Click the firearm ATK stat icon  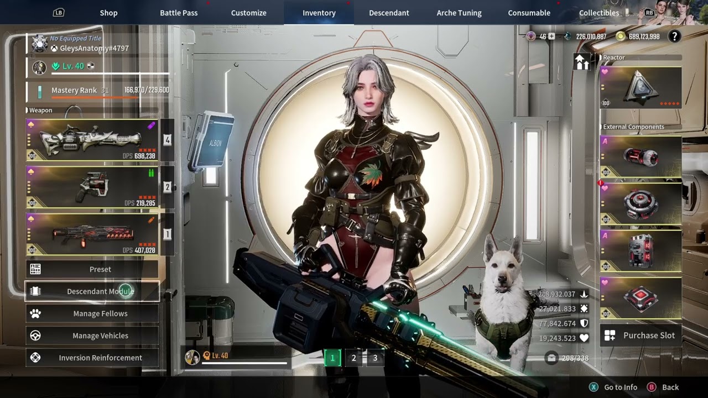pyautogui.click(x=584, y=294)
